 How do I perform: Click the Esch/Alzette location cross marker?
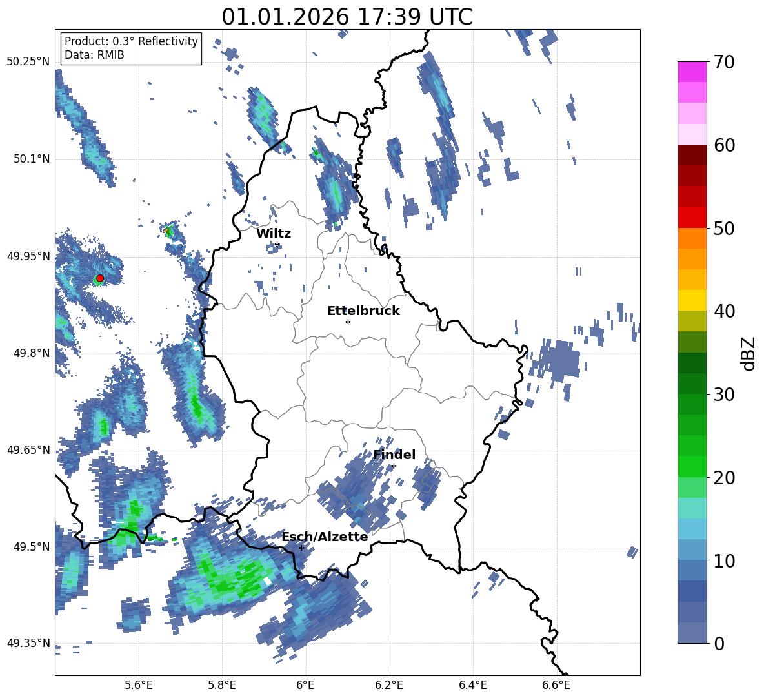pos(301,548)
